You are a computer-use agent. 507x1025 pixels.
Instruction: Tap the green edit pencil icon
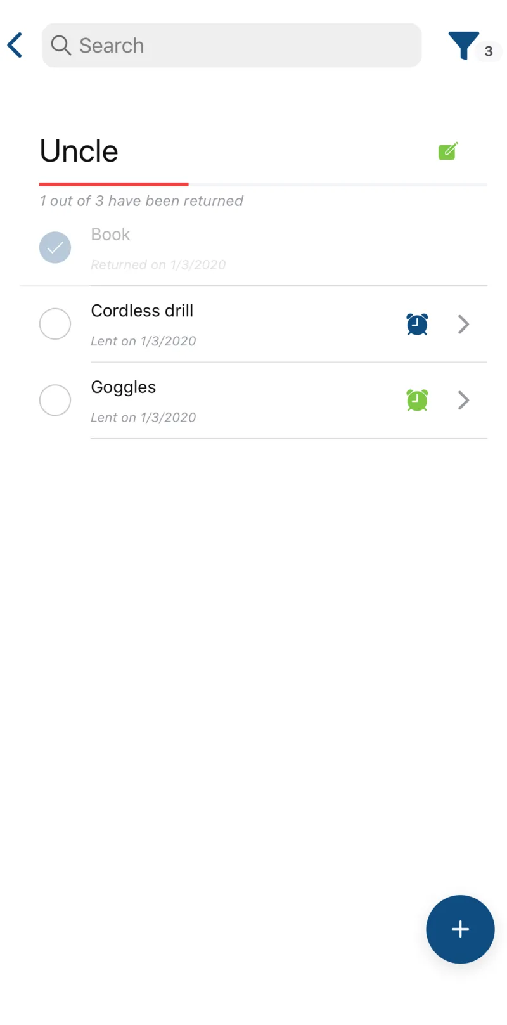click(448, 151)
